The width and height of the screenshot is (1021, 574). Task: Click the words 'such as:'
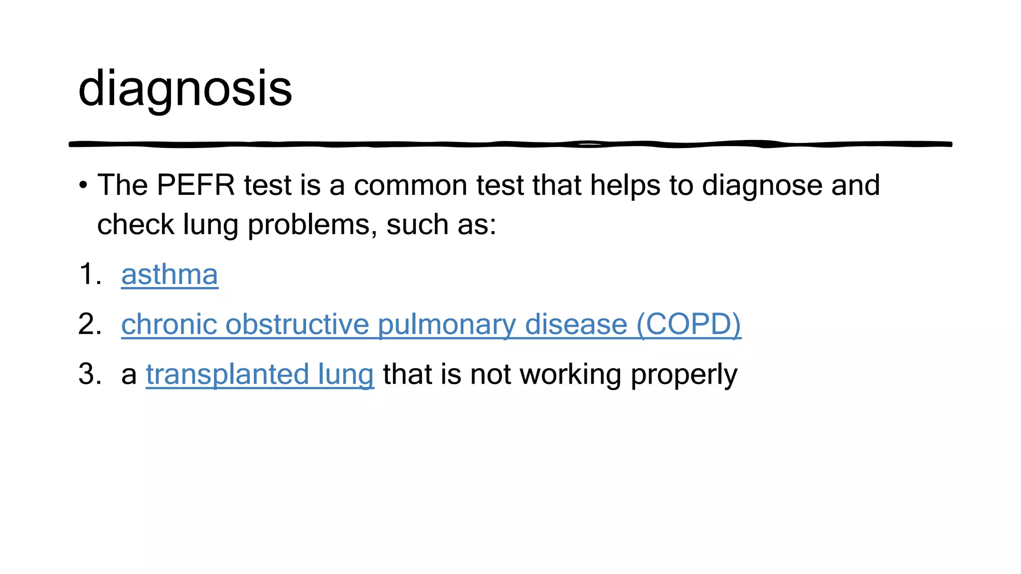pos(442,225)
